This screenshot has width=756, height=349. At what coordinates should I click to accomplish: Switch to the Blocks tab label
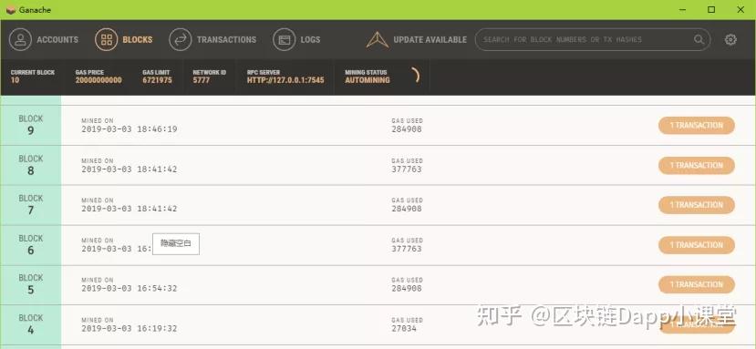point(138,39)
